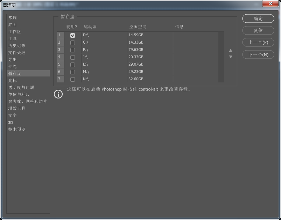Viewport: 281px width, 220px height.
Task: Open 工作区 settings
Action: pos(28,32)
